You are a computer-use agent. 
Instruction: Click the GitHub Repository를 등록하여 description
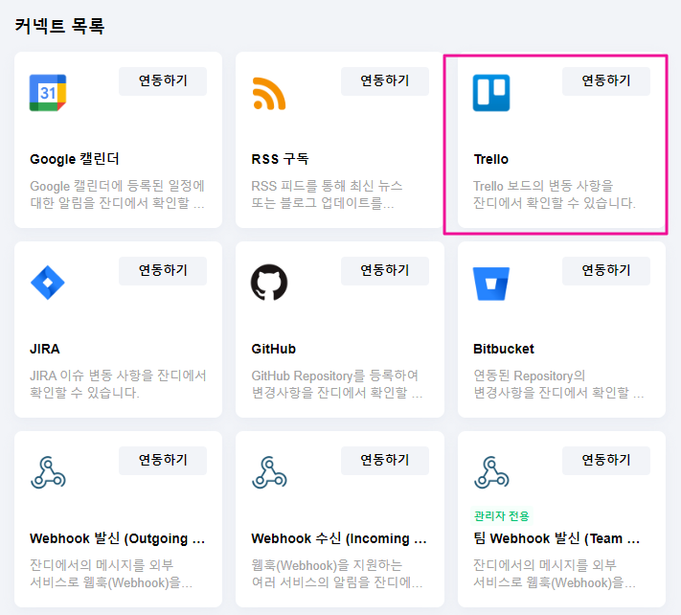click(336, 384)
